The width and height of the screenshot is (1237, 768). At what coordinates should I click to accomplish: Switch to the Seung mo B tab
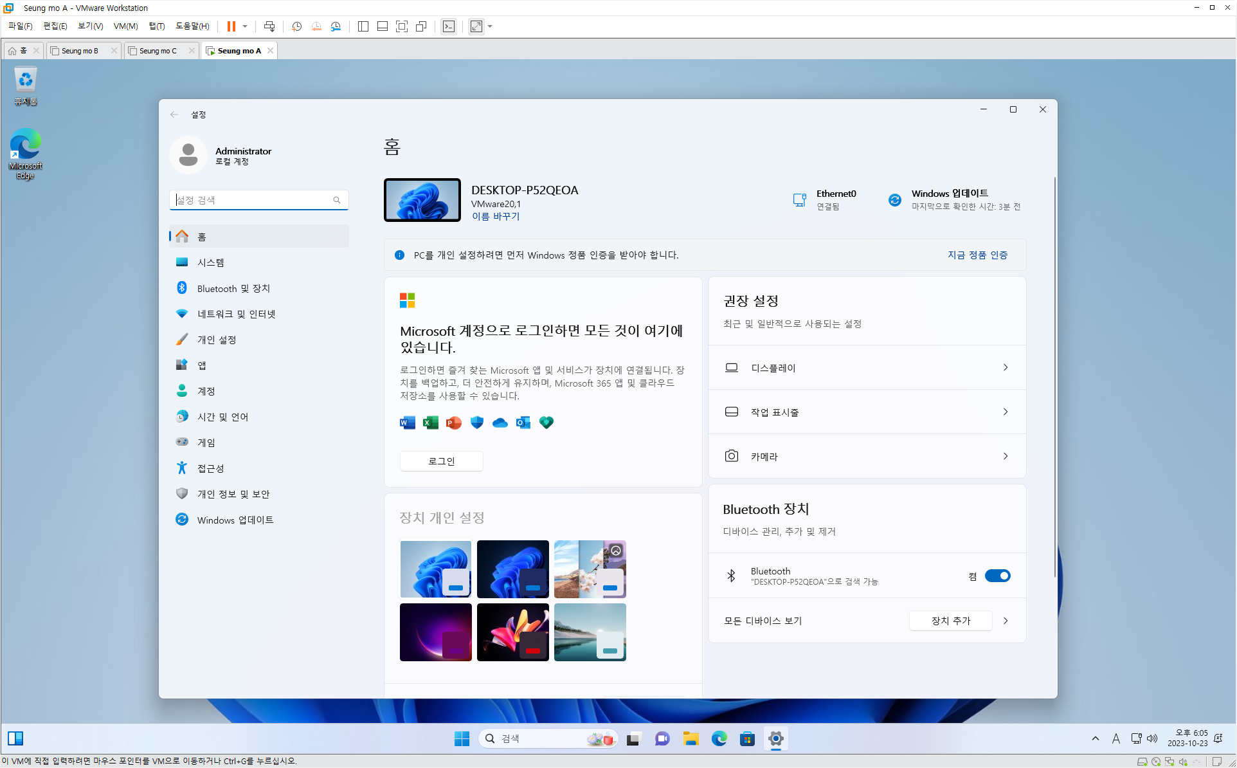point(80,51)
